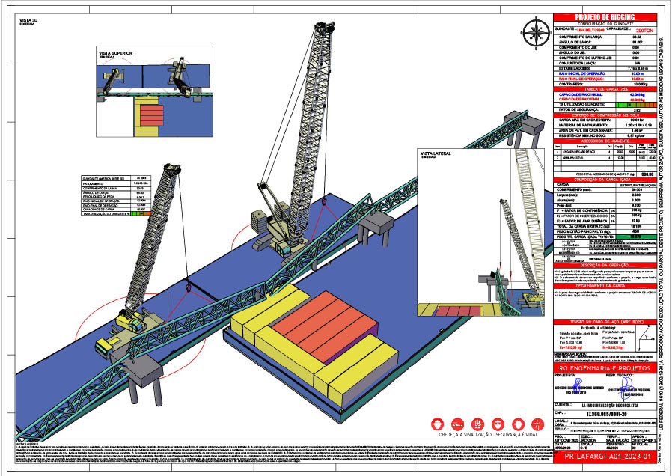Screen dimensions: 672x476
Task: Open the VISTA SUPERIOR inset view
Action: [154, 91]
